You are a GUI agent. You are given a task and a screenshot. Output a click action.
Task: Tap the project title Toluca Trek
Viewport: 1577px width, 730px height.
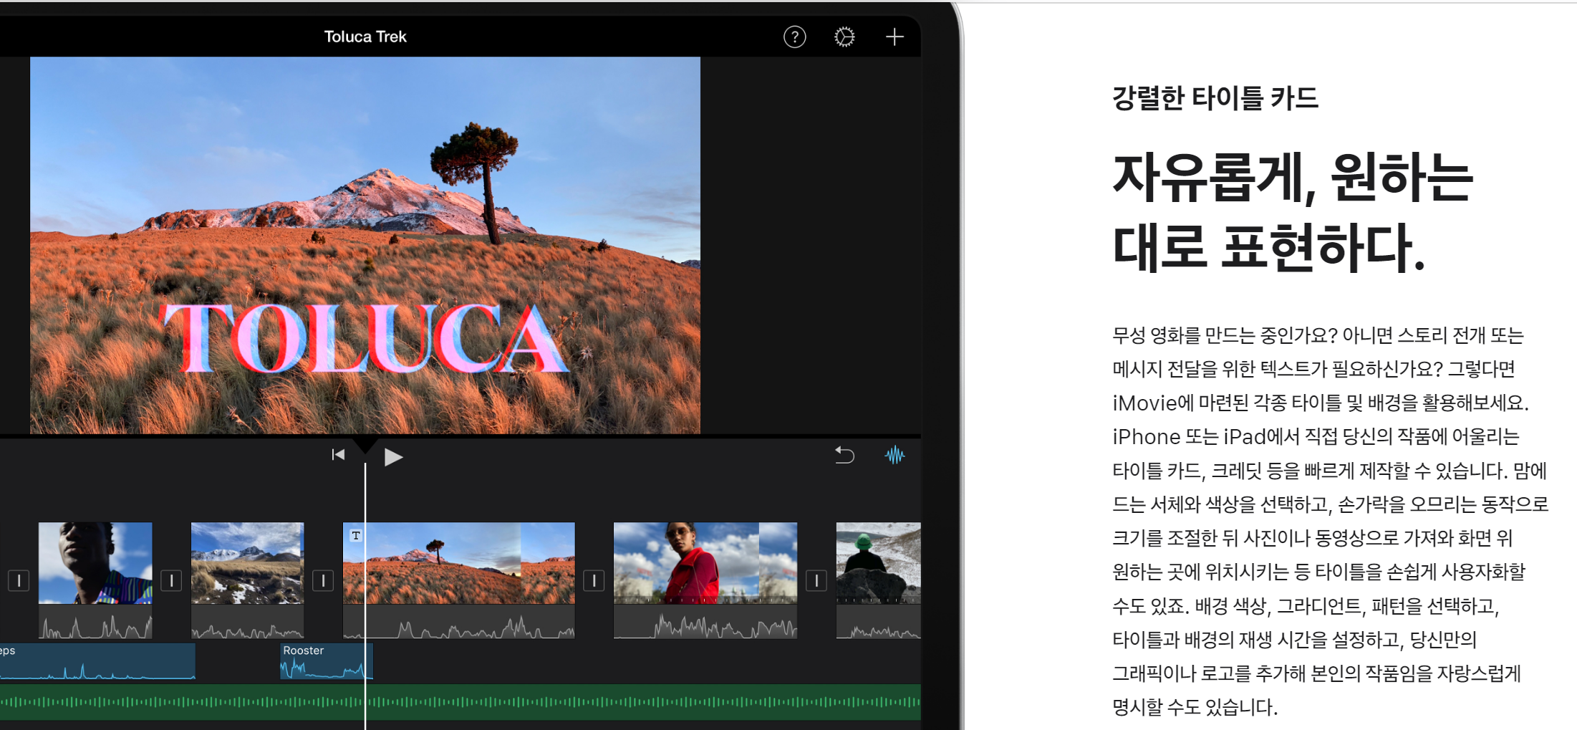pos(366,37)
